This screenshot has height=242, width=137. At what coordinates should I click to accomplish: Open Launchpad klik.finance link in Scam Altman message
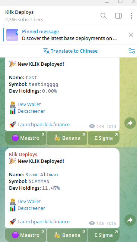click(x=44, y=221)
